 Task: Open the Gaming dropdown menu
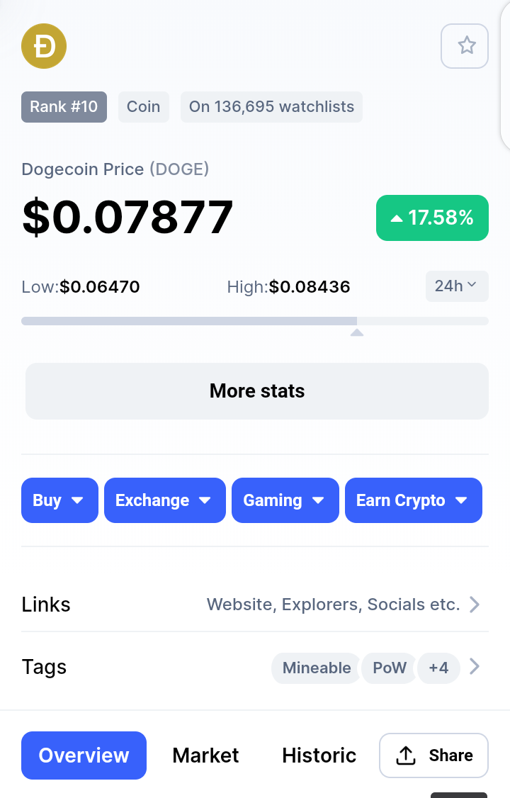[285, 500]
